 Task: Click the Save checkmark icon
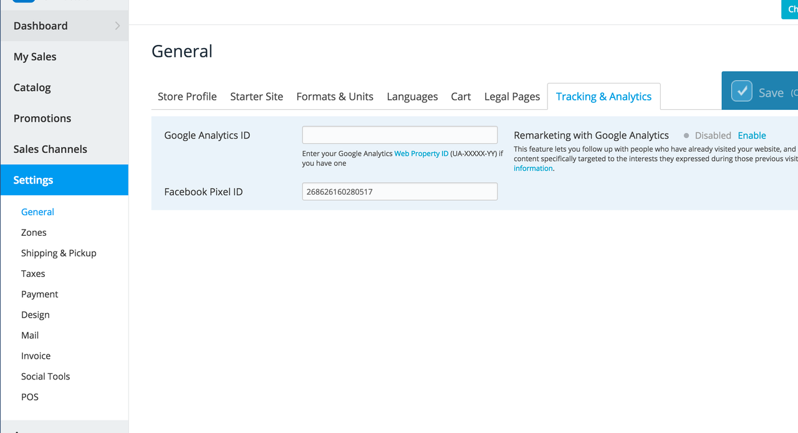point(742,91)
